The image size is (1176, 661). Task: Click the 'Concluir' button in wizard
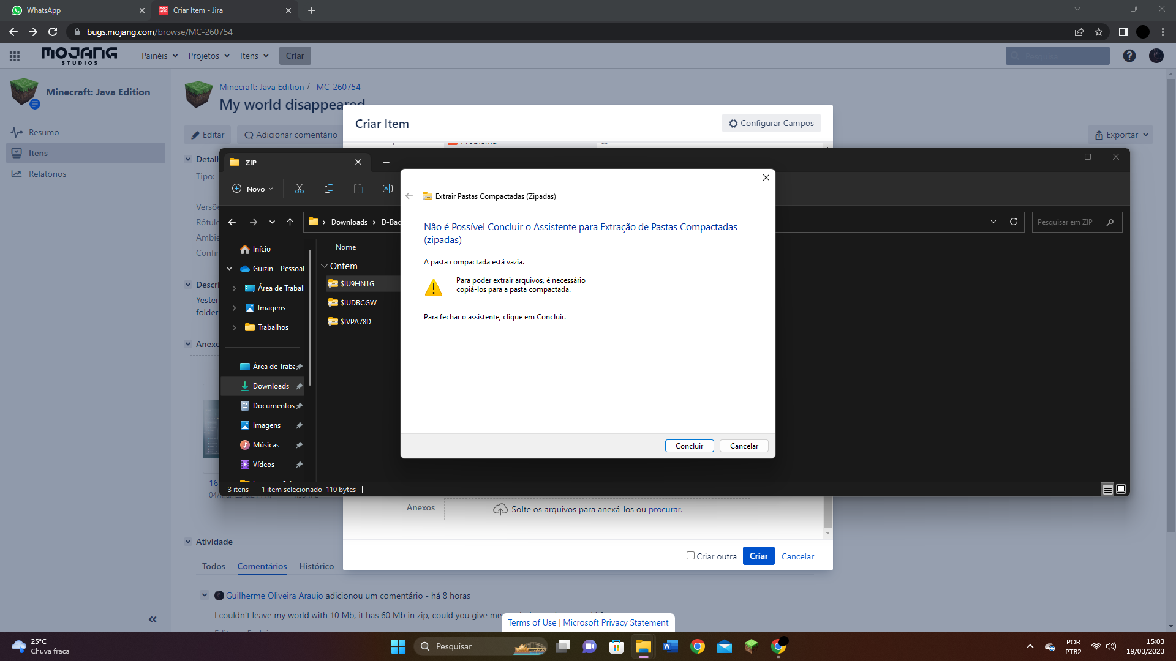click(689, 446)
